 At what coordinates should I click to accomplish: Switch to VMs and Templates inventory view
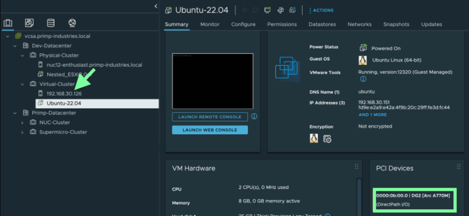pyautogui.click(x=29, y=23)
